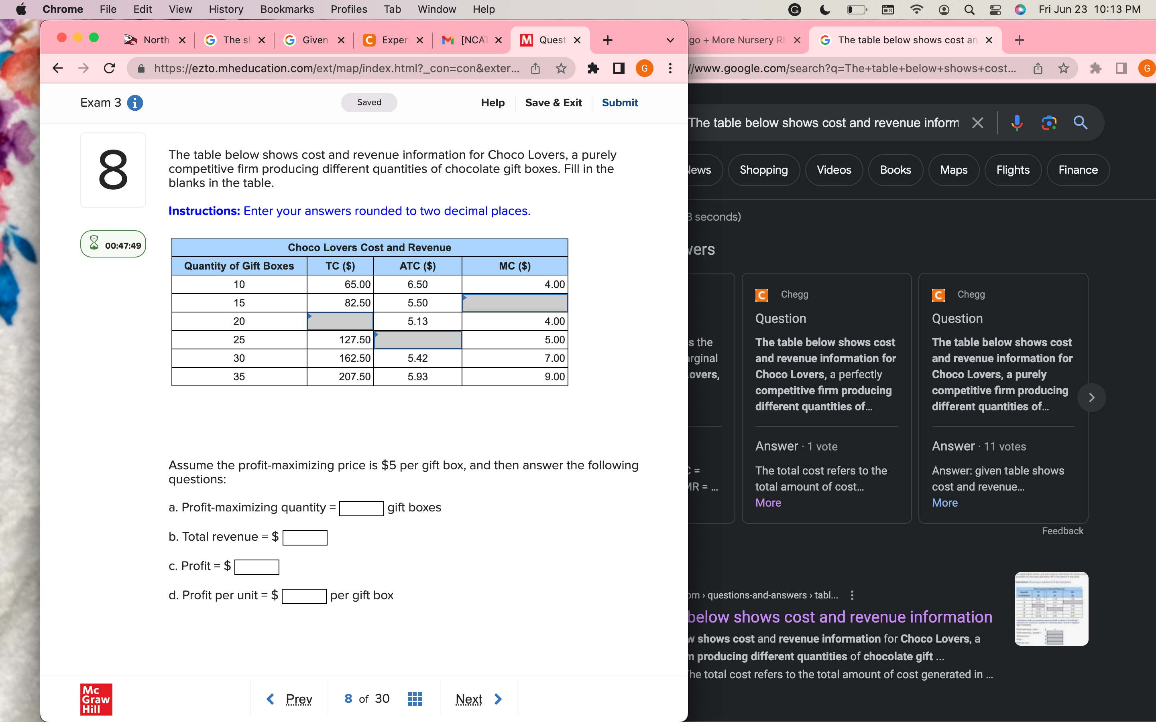The width and height of the screenshot is (1156, 722).
Task: Click the Exam 3 info icon
Action: tap(135, 103)
